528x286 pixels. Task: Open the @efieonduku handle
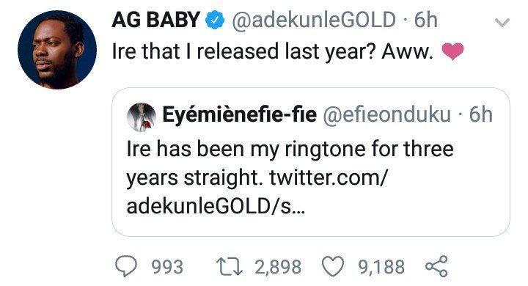click(387, 114)
